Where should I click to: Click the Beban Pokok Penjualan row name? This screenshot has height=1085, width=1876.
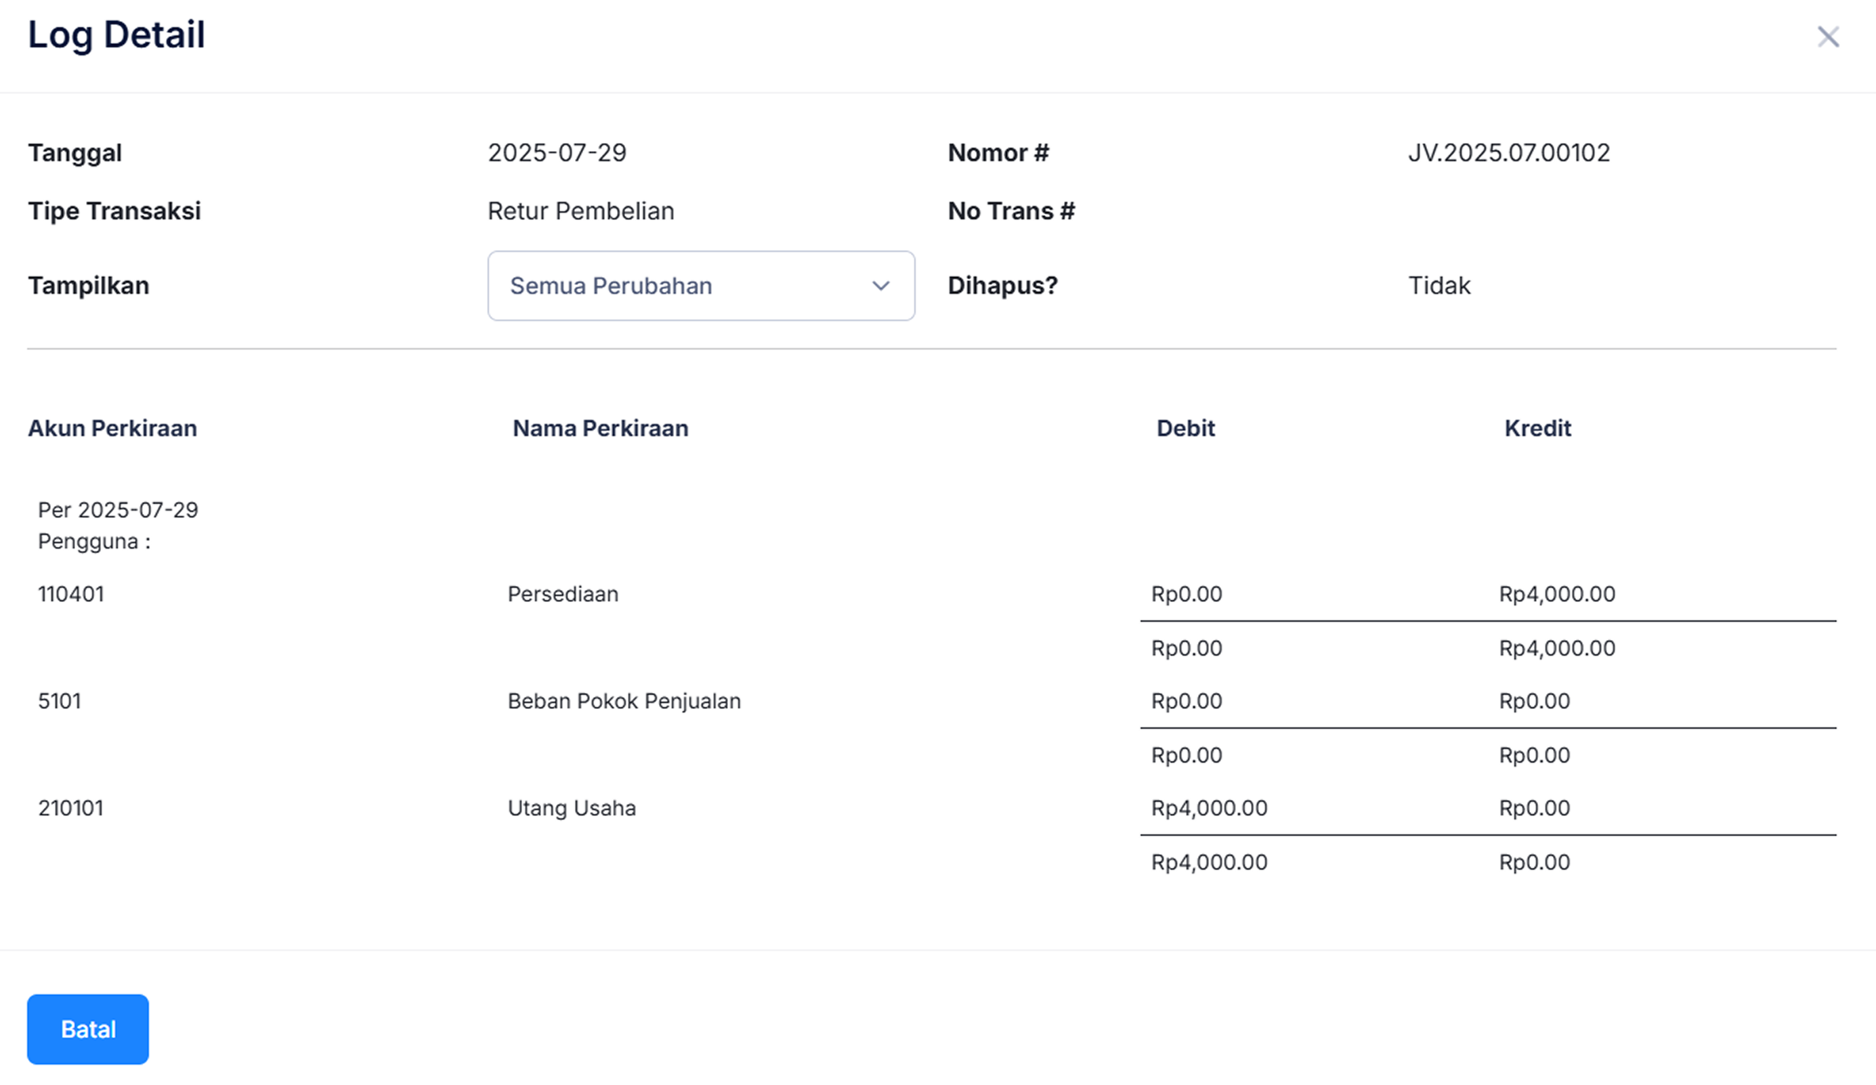[624, 701]
